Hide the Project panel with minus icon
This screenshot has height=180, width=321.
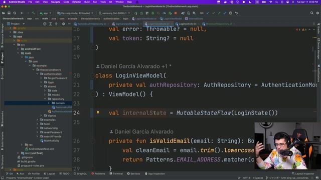[69, 24]
